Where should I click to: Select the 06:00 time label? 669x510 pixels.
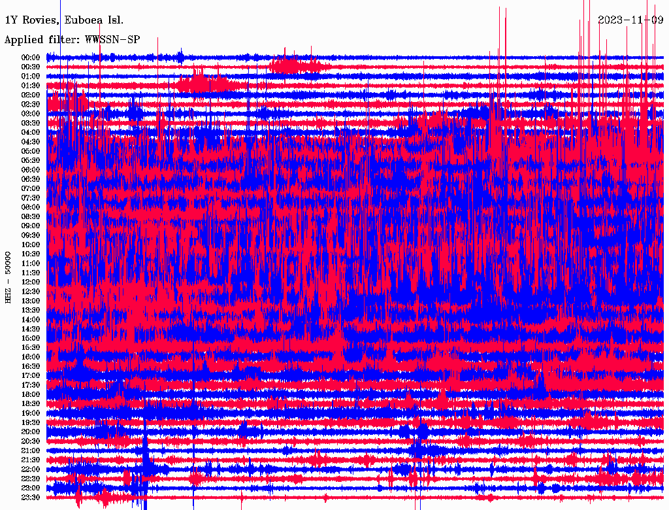point(31,169)
